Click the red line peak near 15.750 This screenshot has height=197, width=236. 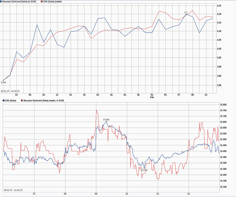tap(97, 110)
